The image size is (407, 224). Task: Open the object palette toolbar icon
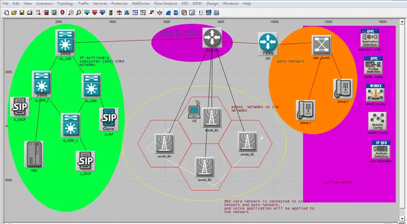coord(38,13)
